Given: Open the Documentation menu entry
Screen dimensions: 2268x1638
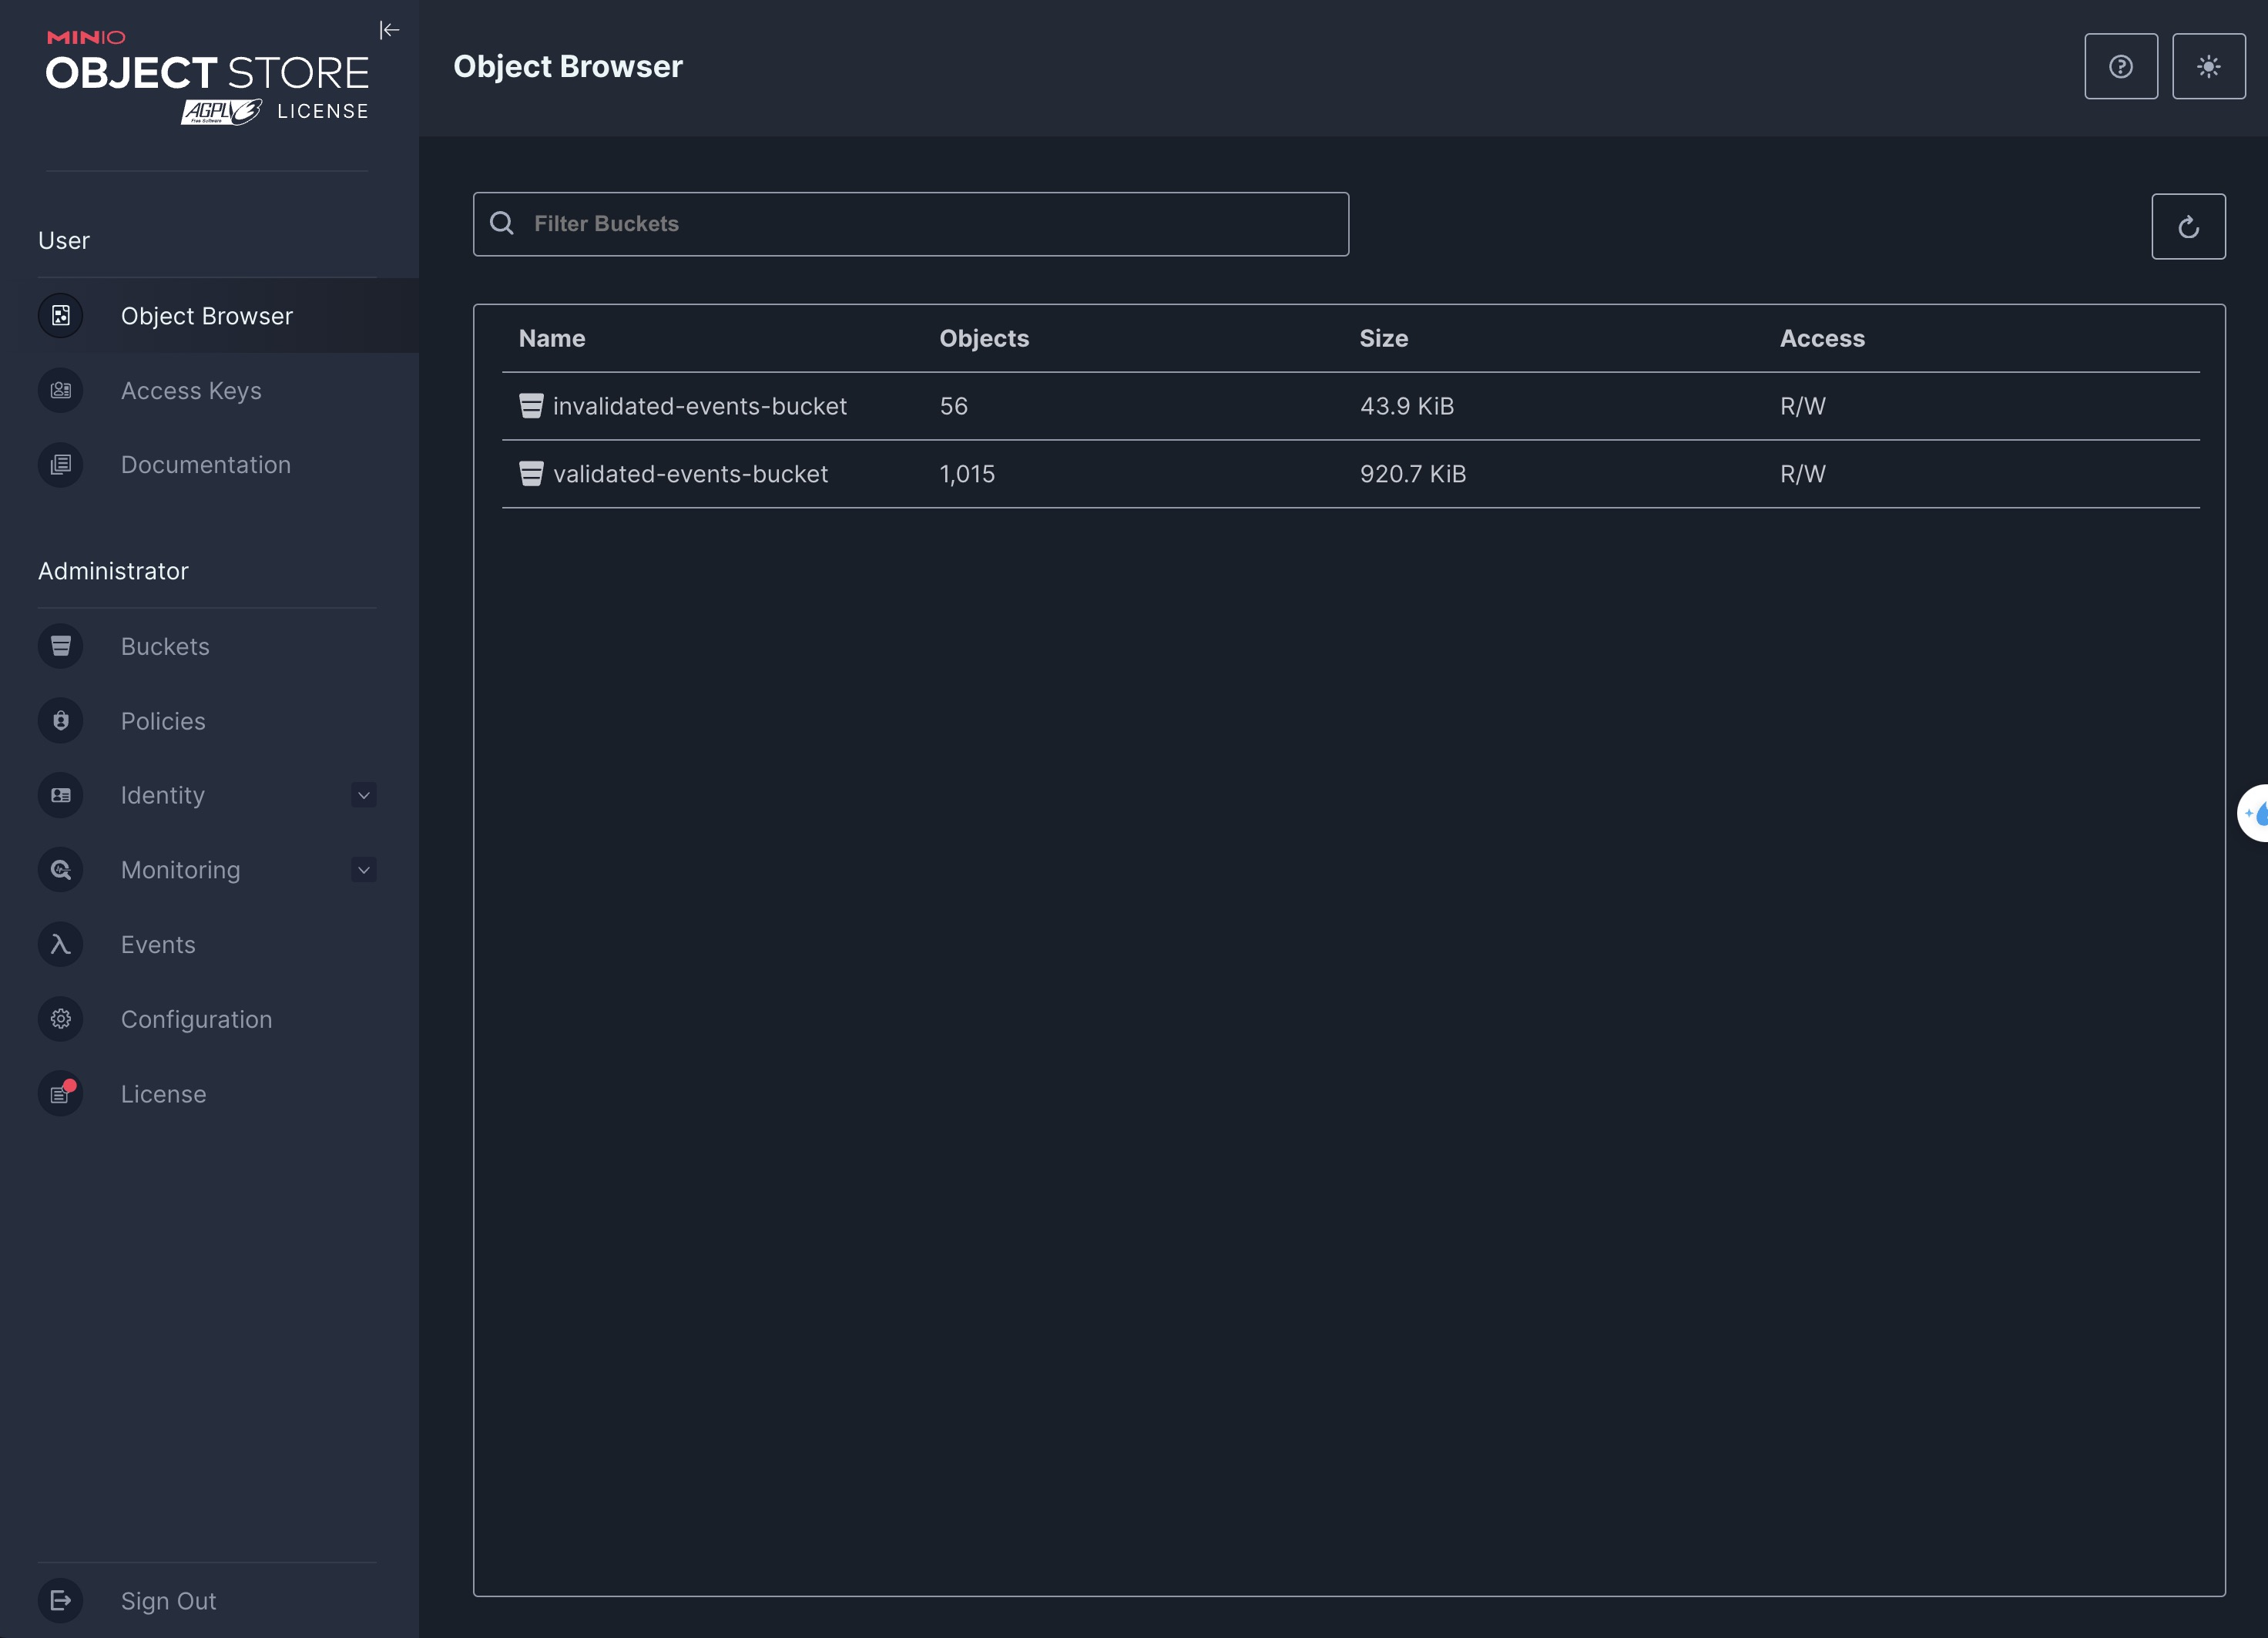Looking at the screenshot, I should 207,465.
